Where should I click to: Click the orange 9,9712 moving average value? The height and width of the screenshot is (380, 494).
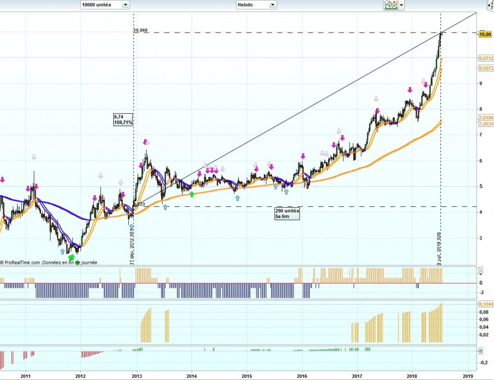(x=485, y=58)
